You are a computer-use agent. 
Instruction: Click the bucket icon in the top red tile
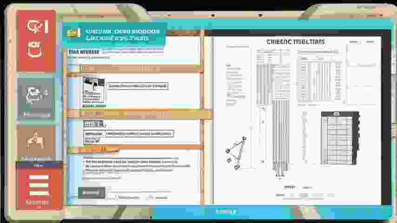click(35, 49)
